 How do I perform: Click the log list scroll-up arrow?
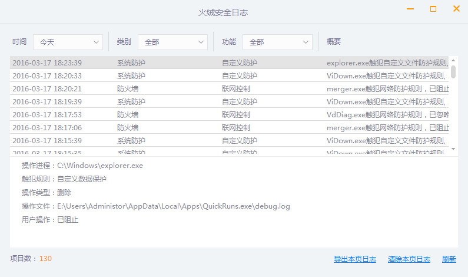tap(453, 60)
